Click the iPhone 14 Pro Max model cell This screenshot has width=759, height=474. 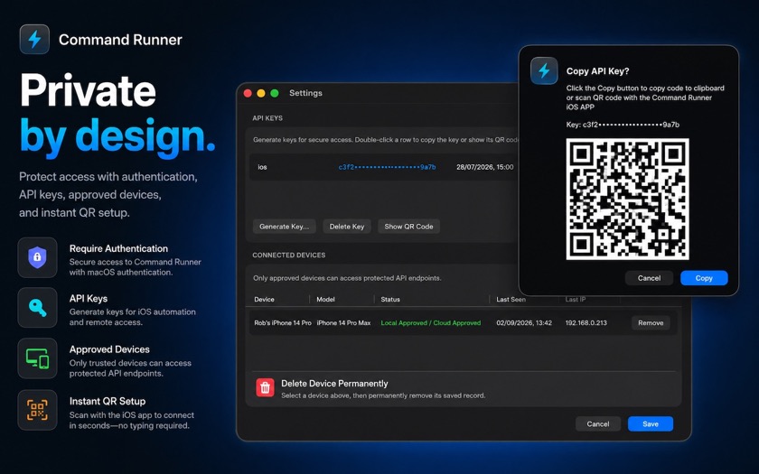point(343,322)
